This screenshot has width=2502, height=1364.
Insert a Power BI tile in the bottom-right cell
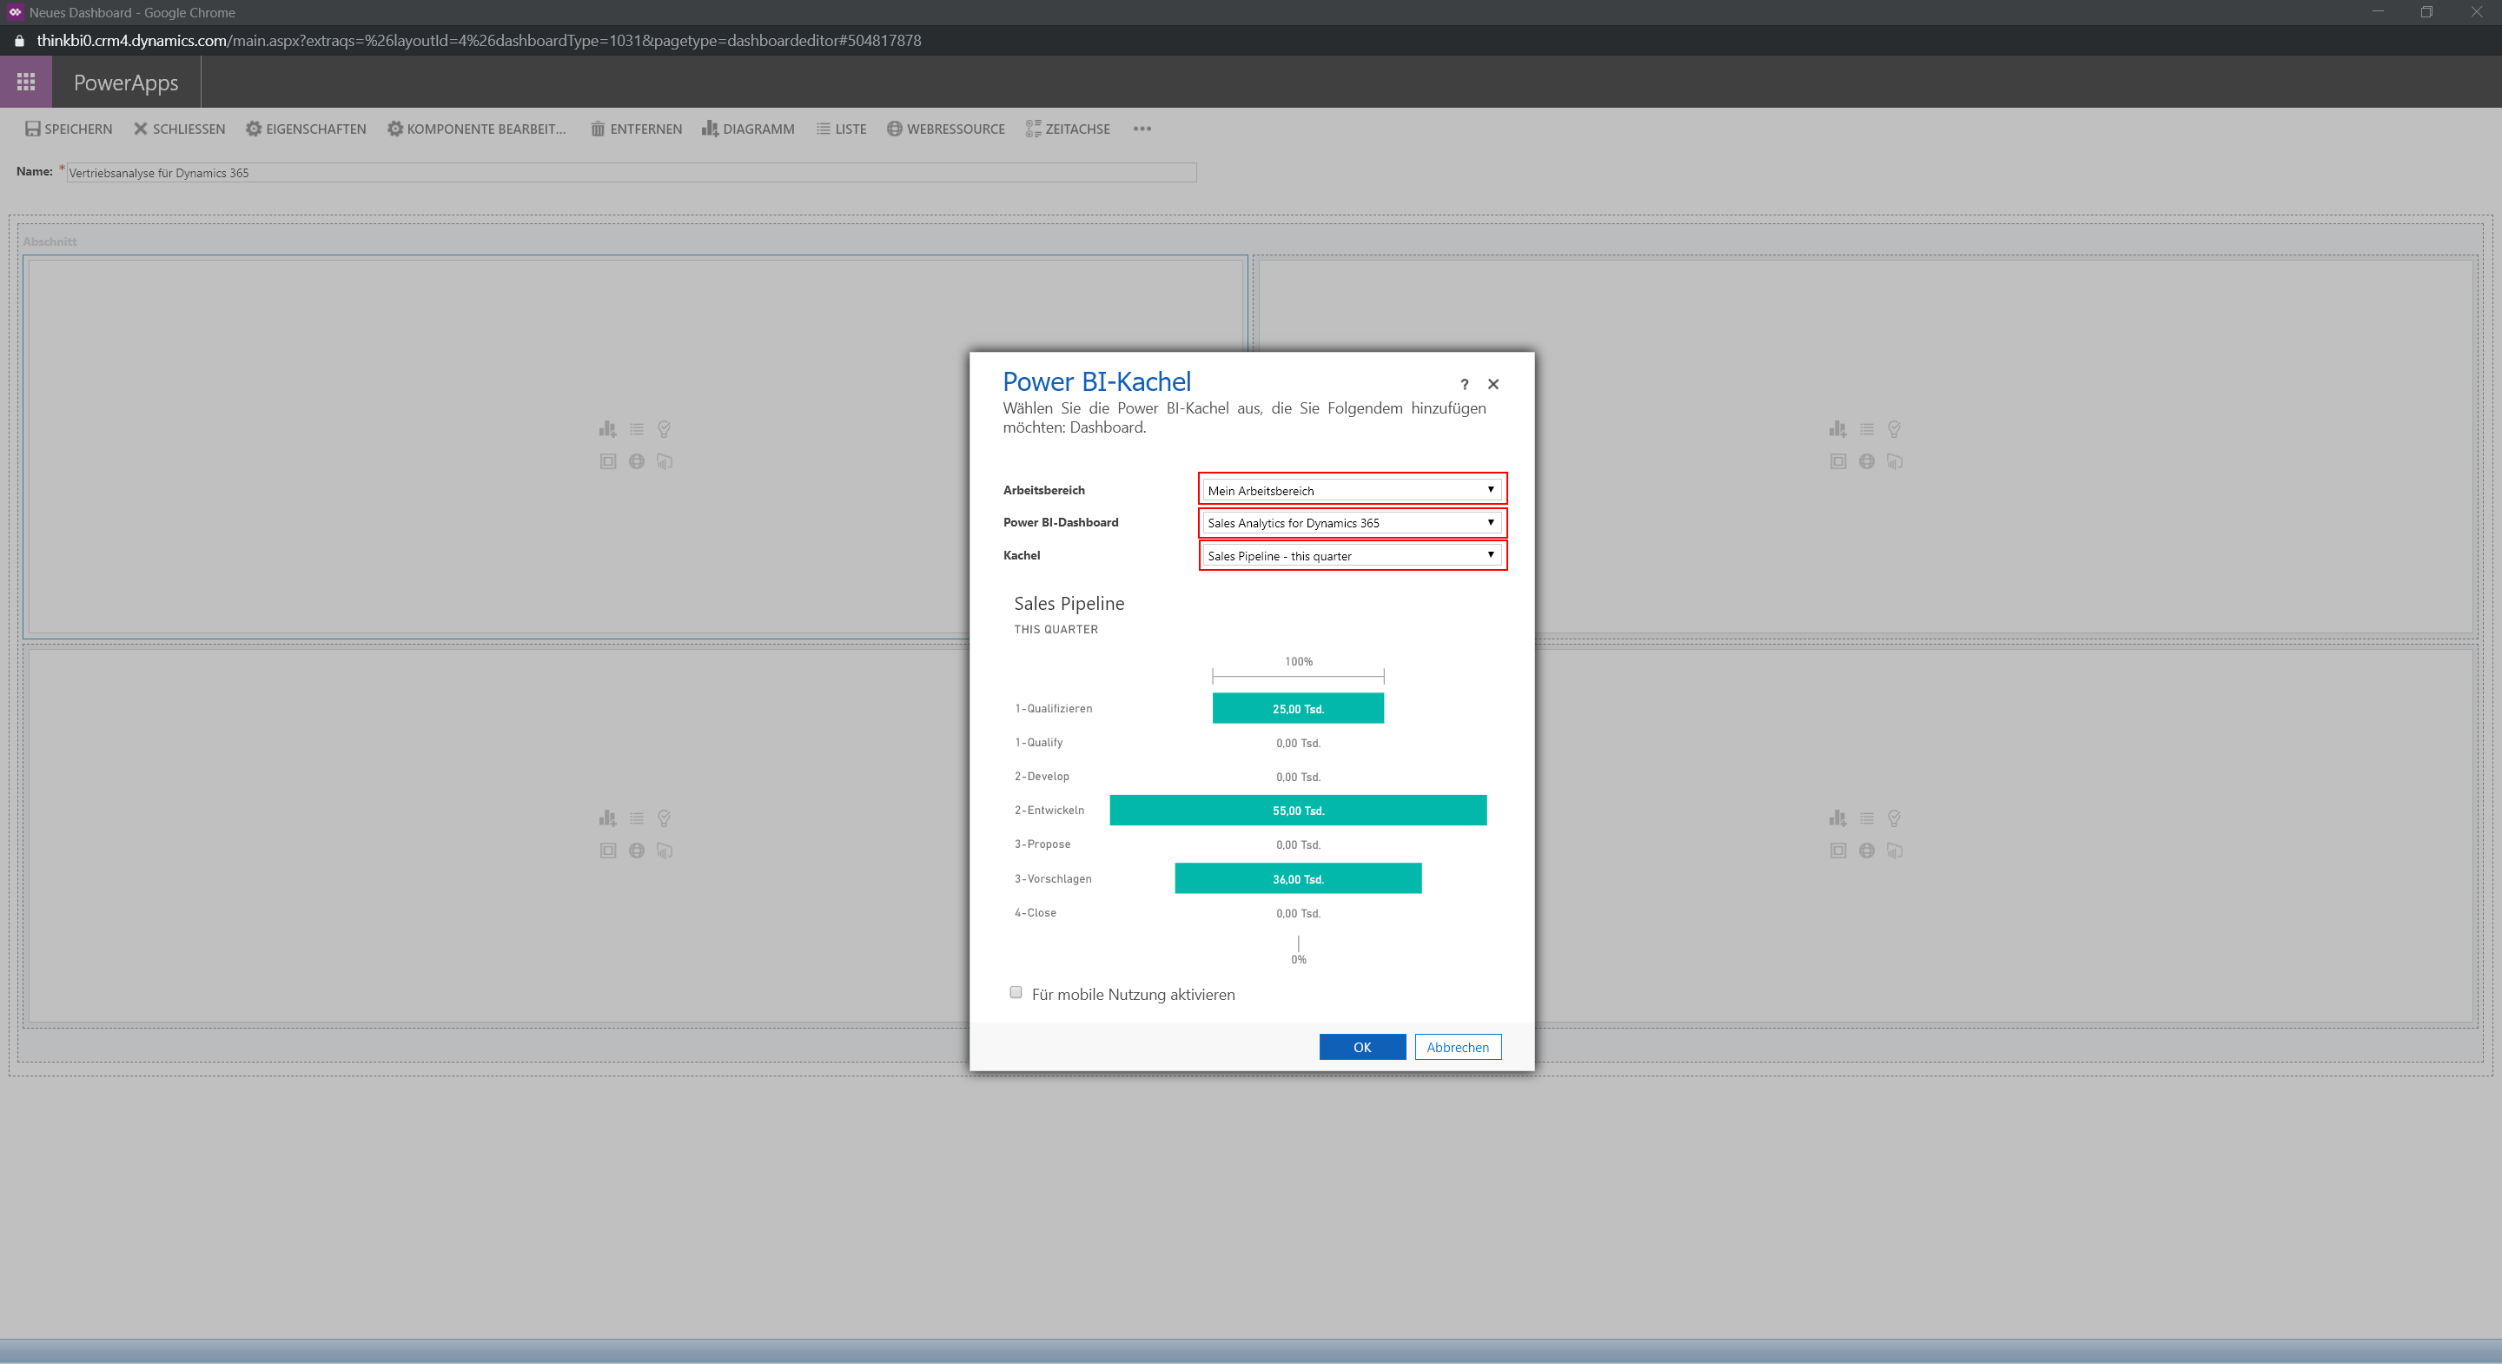coord(1894,851)
